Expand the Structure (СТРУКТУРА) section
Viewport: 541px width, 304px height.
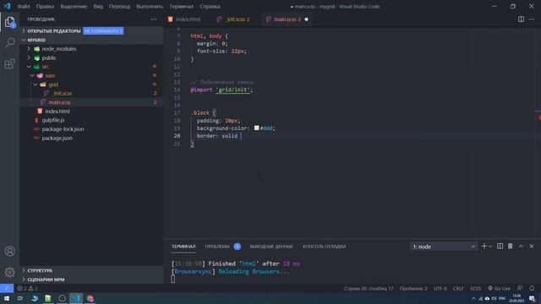(x=91, y=270)
